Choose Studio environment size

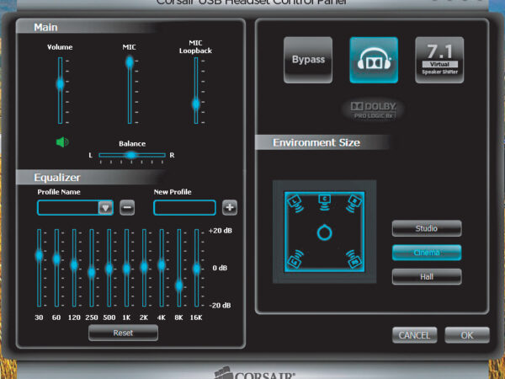[426, 228]
